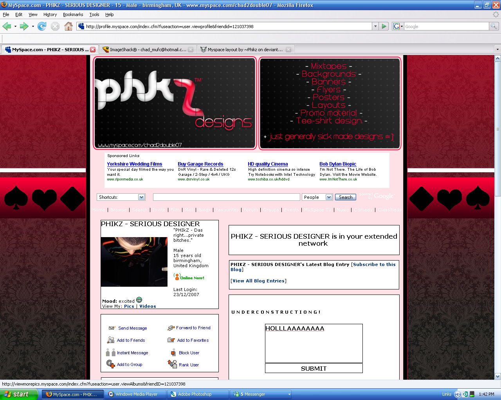
Task: Open the Shortcuts dropdown
Action: tap(141, 197)
